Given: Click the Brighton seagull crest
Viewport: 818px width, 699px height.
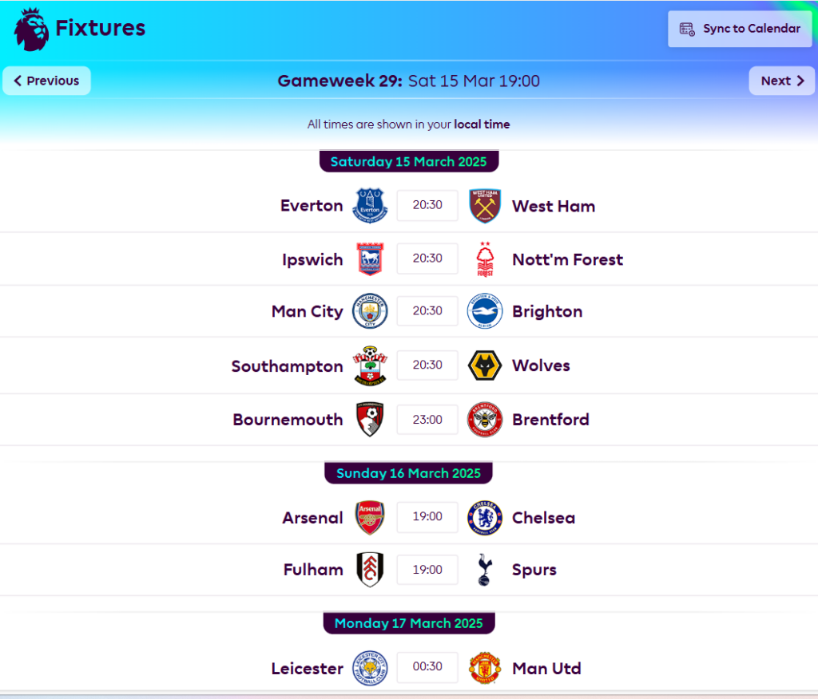Looking at the screenshot, I should [x=485, y=311].
